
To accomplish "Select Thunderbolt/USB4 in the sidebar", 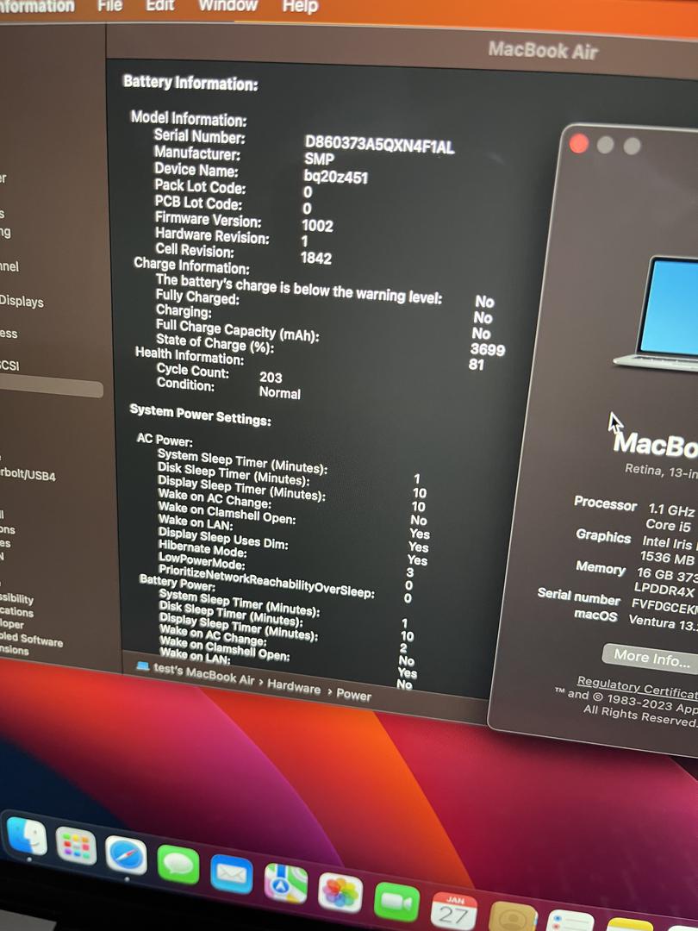I will (x=28, y=475).
